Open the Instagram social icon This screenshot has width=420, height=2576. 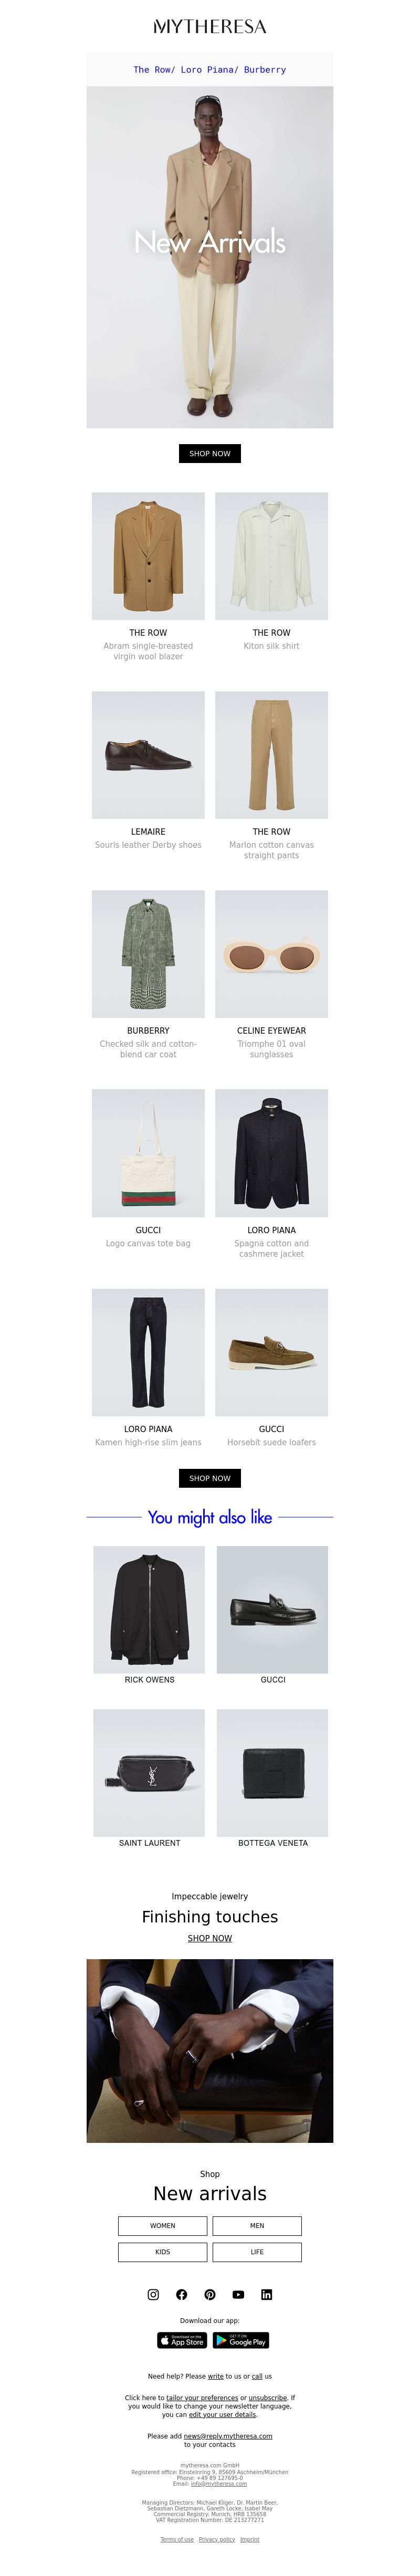click(x=153, y=2294)
